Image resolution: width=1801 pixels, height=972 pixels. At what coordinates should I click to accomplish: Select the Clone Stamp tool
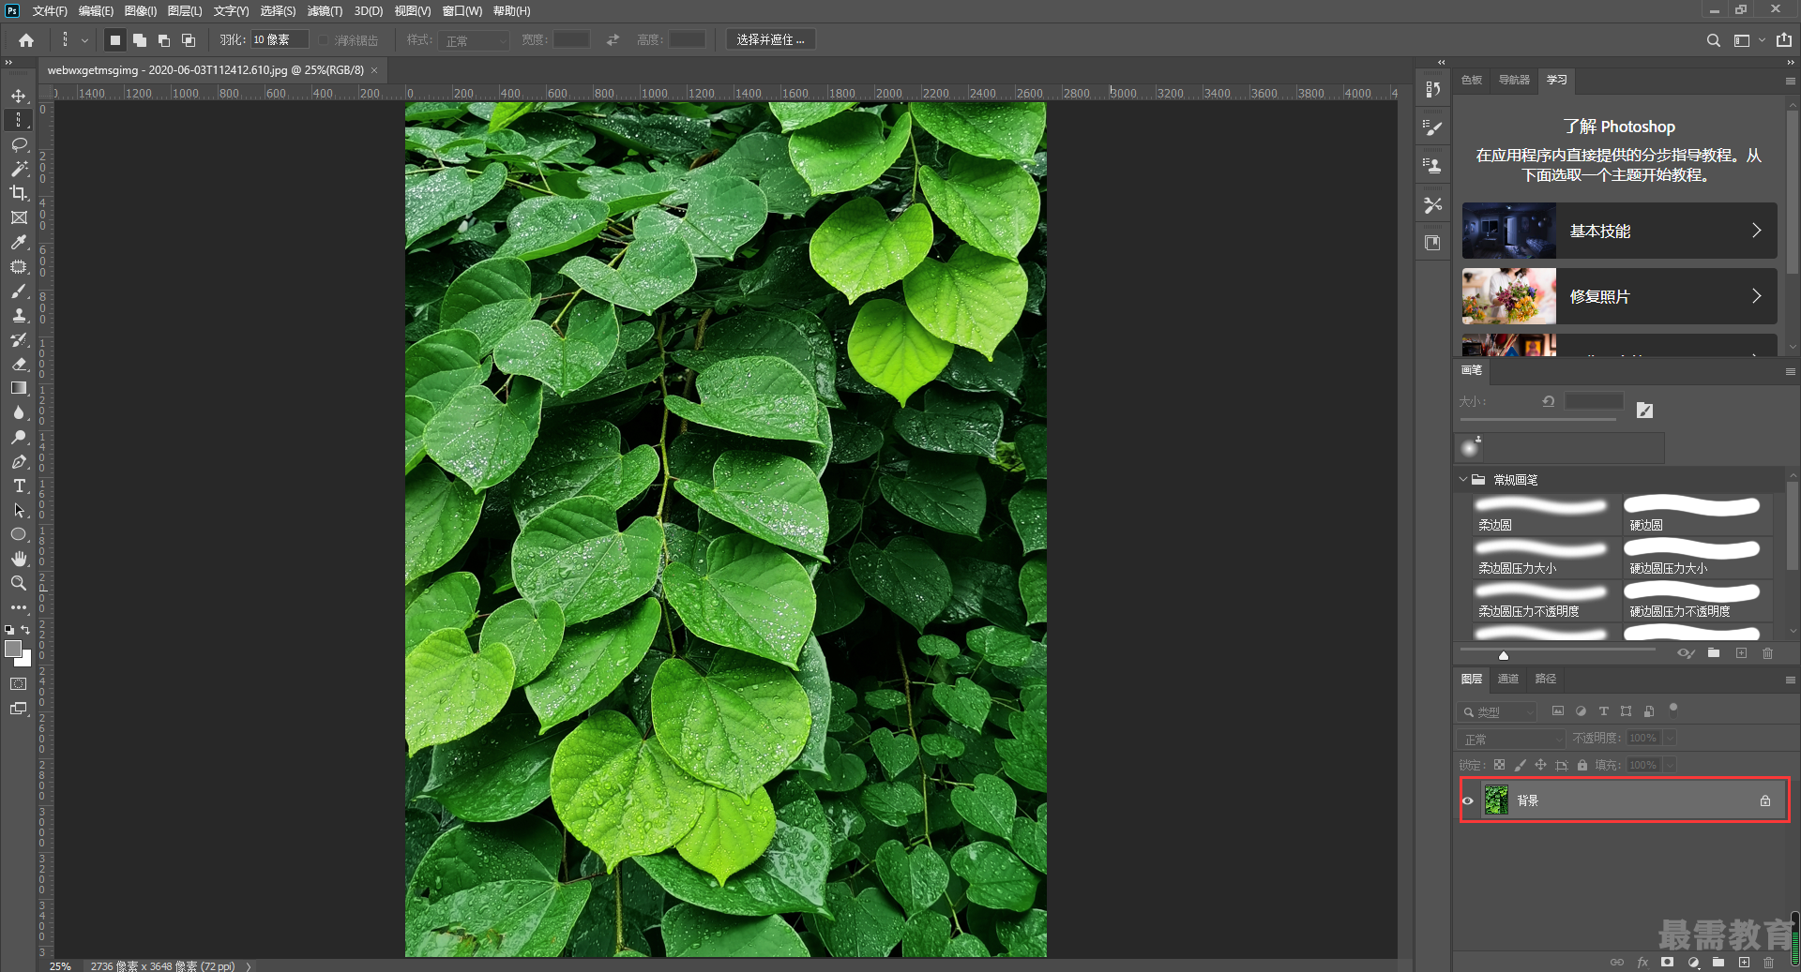click(19, 315)
